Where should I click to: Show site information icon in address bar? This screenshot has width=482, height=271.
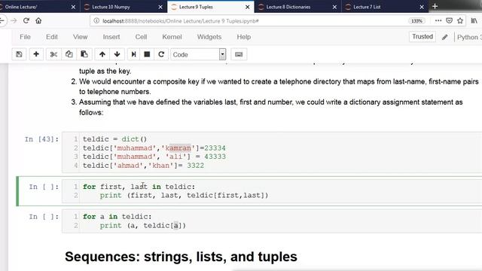coord(96,20)
